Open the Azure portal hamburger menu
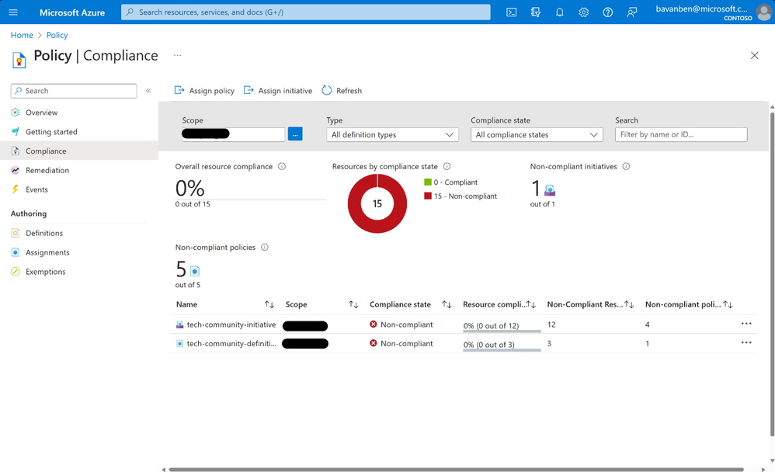The width and height of the screenshot is (775, 472). pyautogui.click(x=13, y=12)
